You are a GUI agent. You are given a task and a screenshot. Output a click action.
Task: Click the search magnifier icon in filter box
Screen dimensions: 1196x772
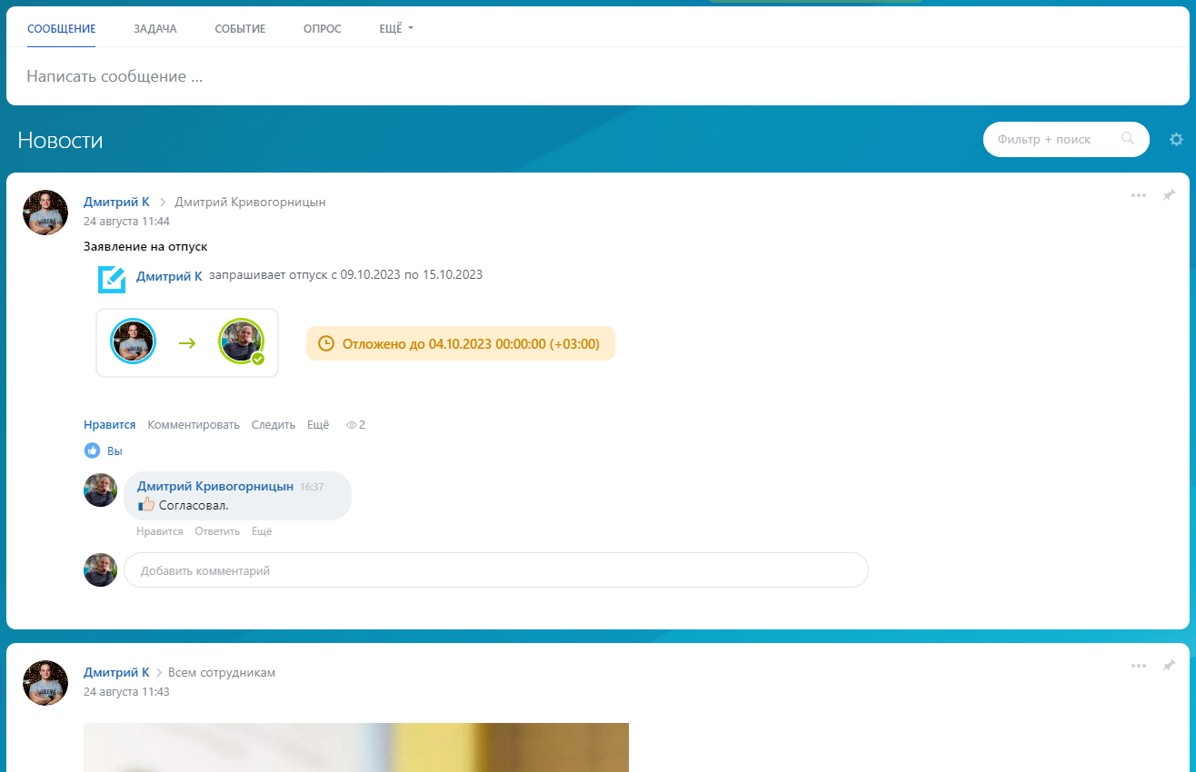tap(1128, 139)
